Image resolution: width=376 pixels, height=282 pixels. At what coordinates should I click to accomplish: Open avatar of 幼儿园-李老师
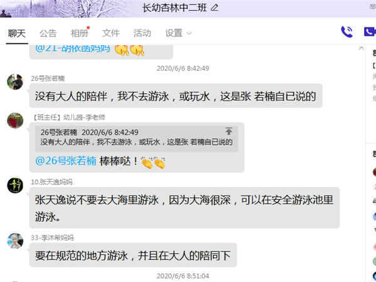[15, 120]
